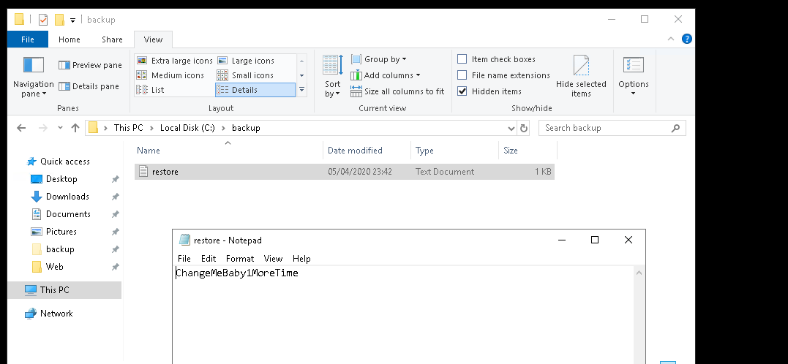
Task: Refresh the backup folder view
Action: click(524, 128)
